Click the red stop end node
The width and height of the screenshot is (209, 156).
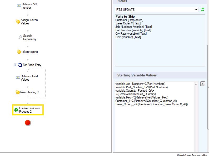point(28,123)
